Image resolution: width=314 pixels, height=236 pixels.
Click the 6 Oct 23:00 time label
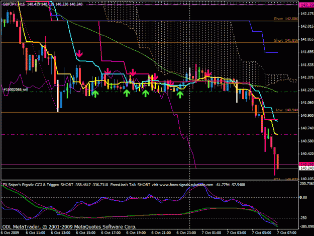186,233
